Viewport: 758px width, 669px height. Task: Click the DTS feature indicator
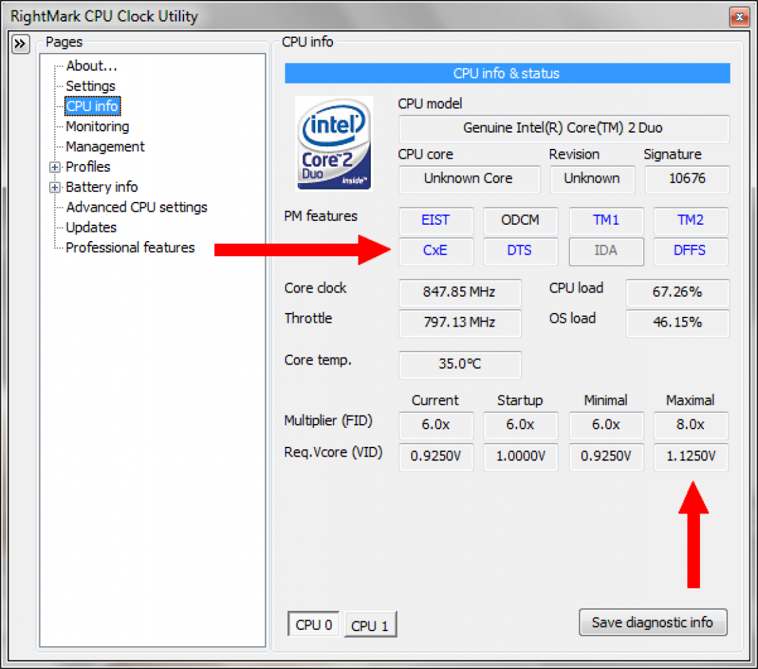(520, 251)
